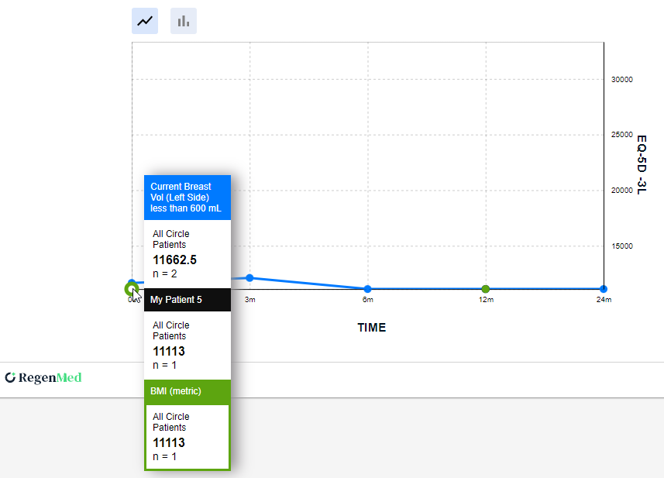Select the blue data point at 3m
The height and width of the screenshot is (478, 664).
pos(249,277)
